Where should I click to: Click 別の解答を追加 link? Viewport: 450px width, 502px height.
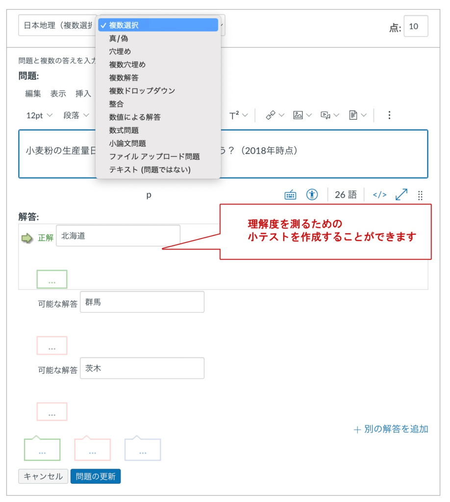(x=391, y=429)
